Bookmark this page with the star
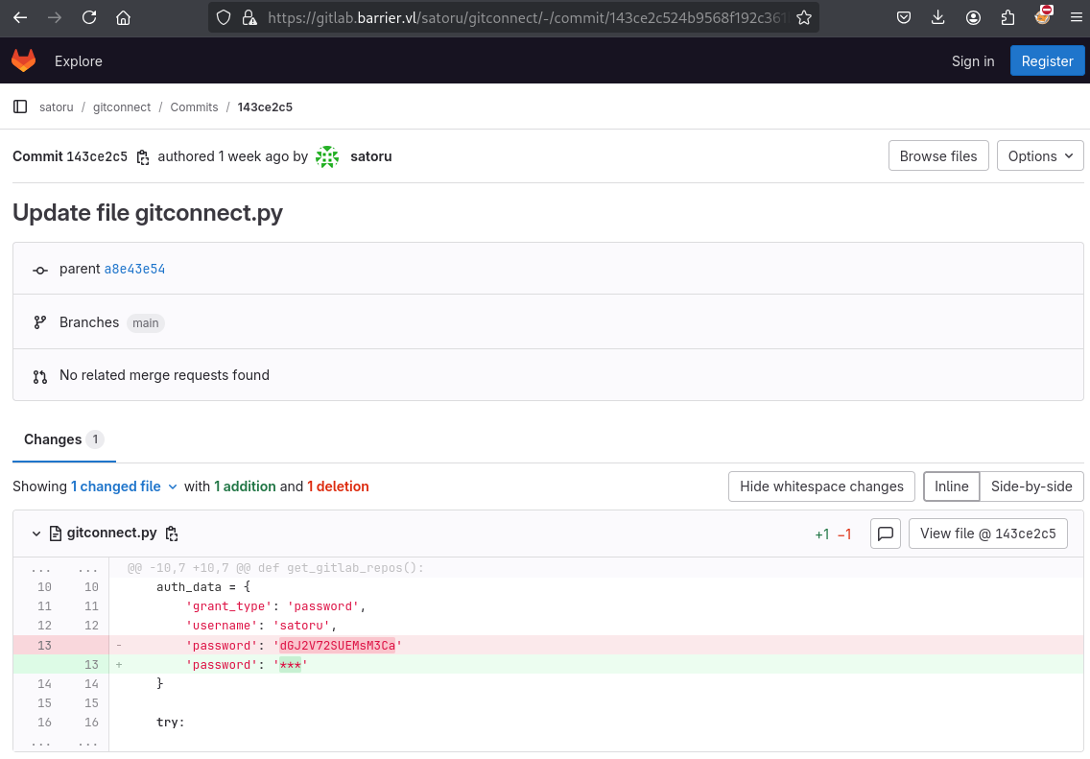The width and height of the screenshot is (1090, 759). pyautogui.click(x=804, y=17)
